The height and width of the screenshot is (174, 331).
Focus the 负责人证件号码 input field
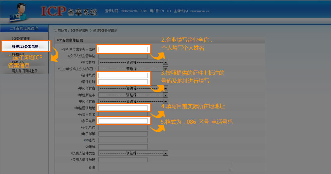(123, 160)
